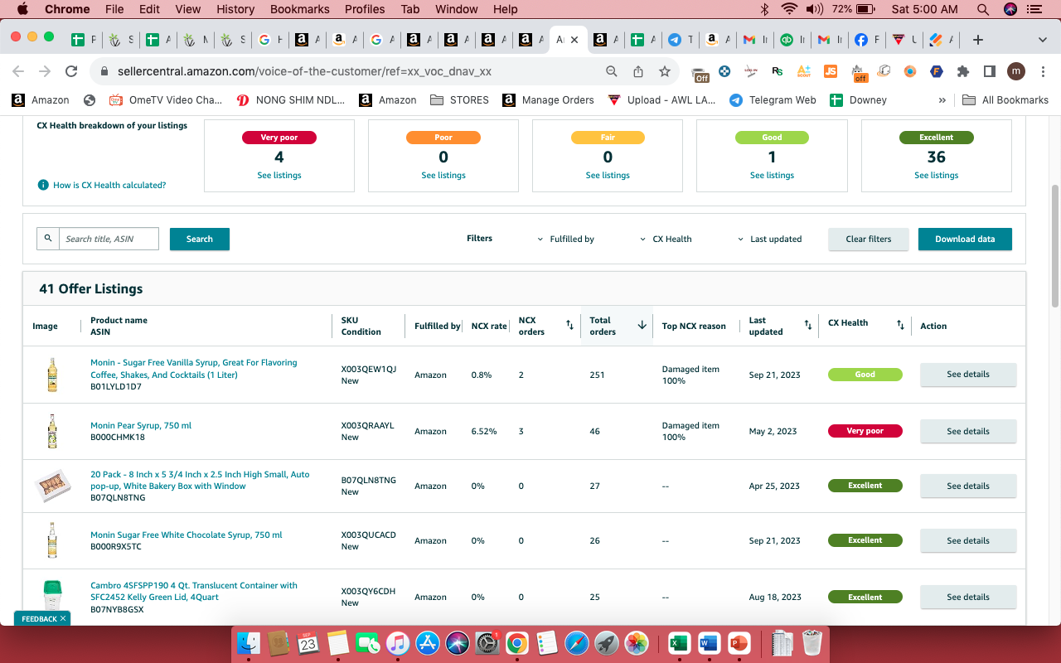Screen dimensions: 1061x663
Task: Switch to the Telegram browser tab
Action: pyautogui.click(x=681, y=40)
